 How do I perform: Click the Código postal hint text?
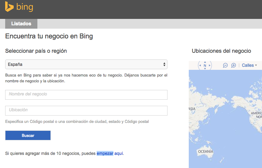(x=77, y=122)
